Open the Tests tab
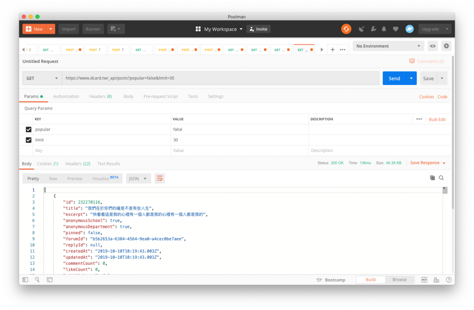The image size is (474, 310). point(193,97)
